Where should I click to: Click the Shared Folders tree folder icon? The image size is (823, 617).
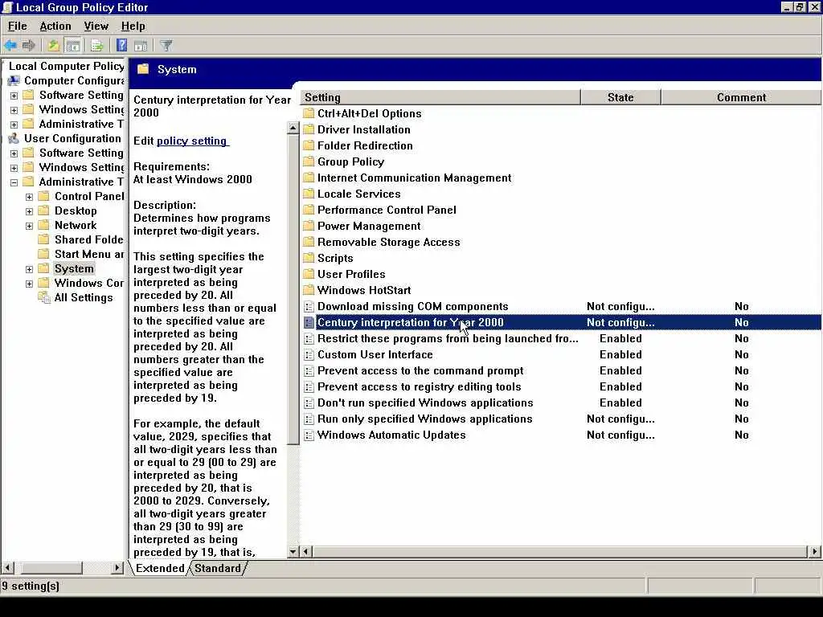[44, 239]
